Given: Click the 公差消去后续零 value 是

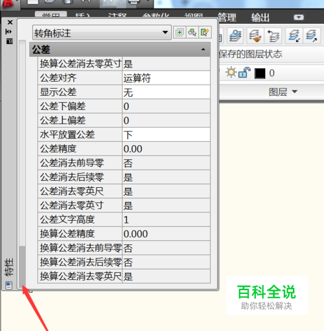Looking at the screenshot, I should pyautogui.click(x=166, y=177).
